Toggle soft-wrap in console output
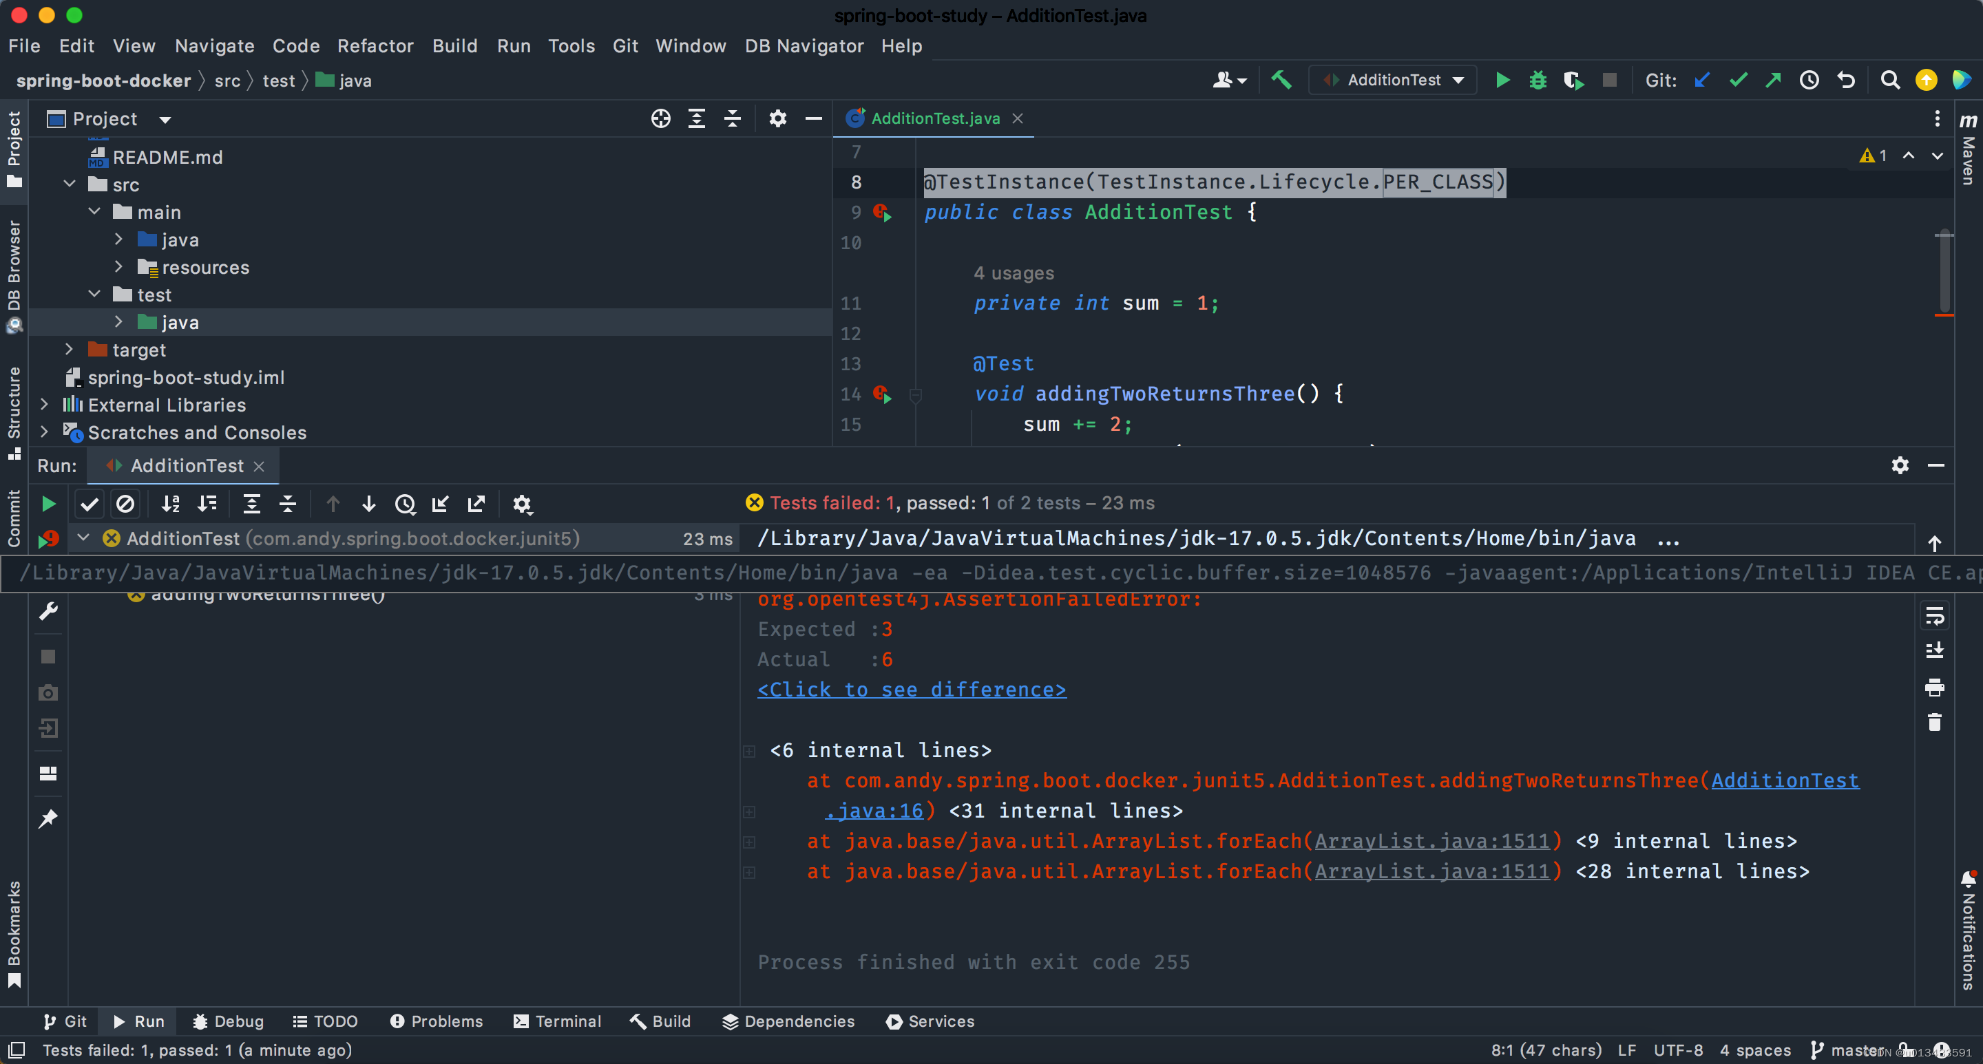Screen dimensions: 1983x1064 tap(1935, 615)
